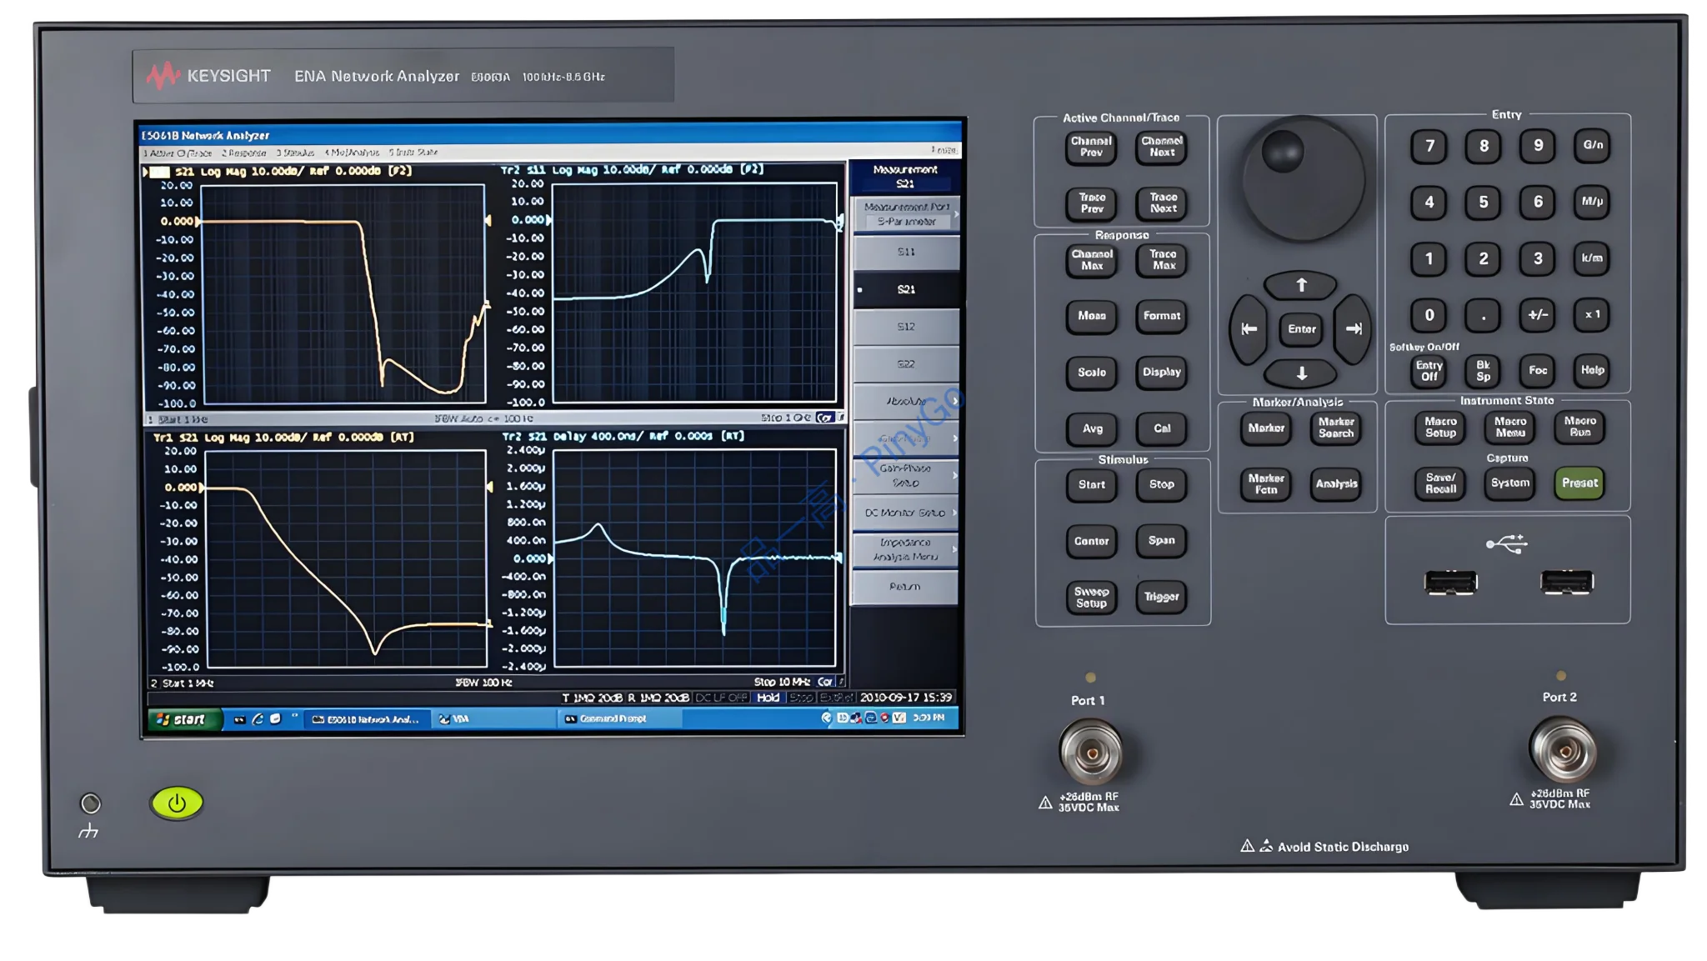This screenshot has width=1707, height=961.
Task: Hit the number 9 entry key
Action: click(1538, 146)
